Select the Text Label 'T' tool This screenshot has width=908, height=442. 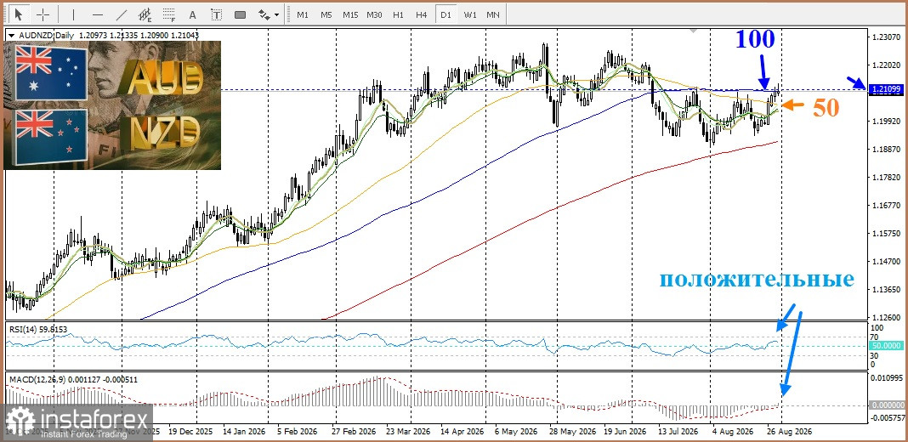coord(216,14)
